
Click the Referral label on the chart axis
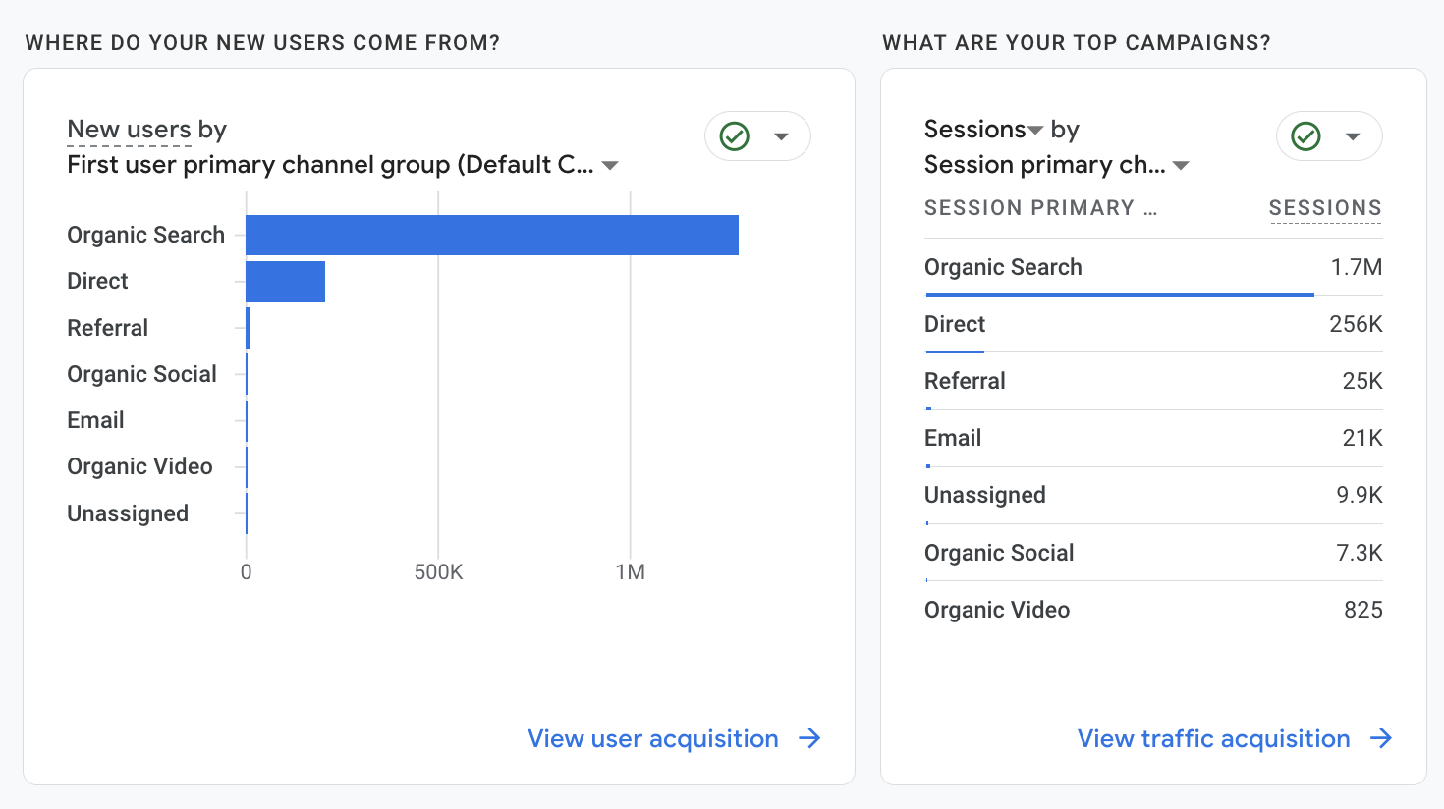(107, 327)
